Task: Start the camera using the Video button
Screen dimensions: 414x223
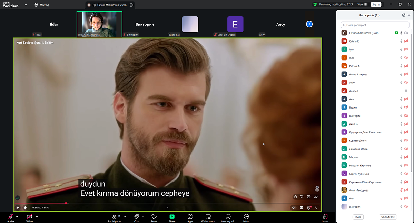Action: pos(29,217)
